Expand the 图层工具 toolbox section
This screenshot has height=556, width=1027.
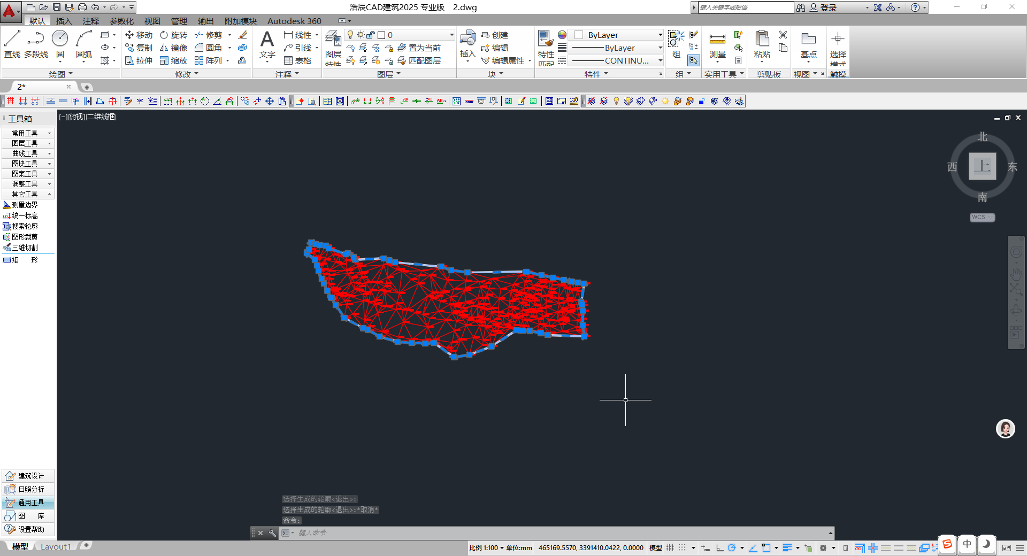pos(28,143)
